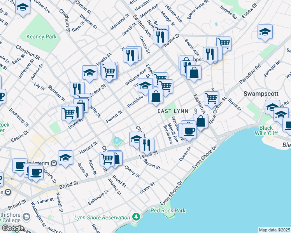
Task: Click the Paradise Rd street label
Action: 250,74
